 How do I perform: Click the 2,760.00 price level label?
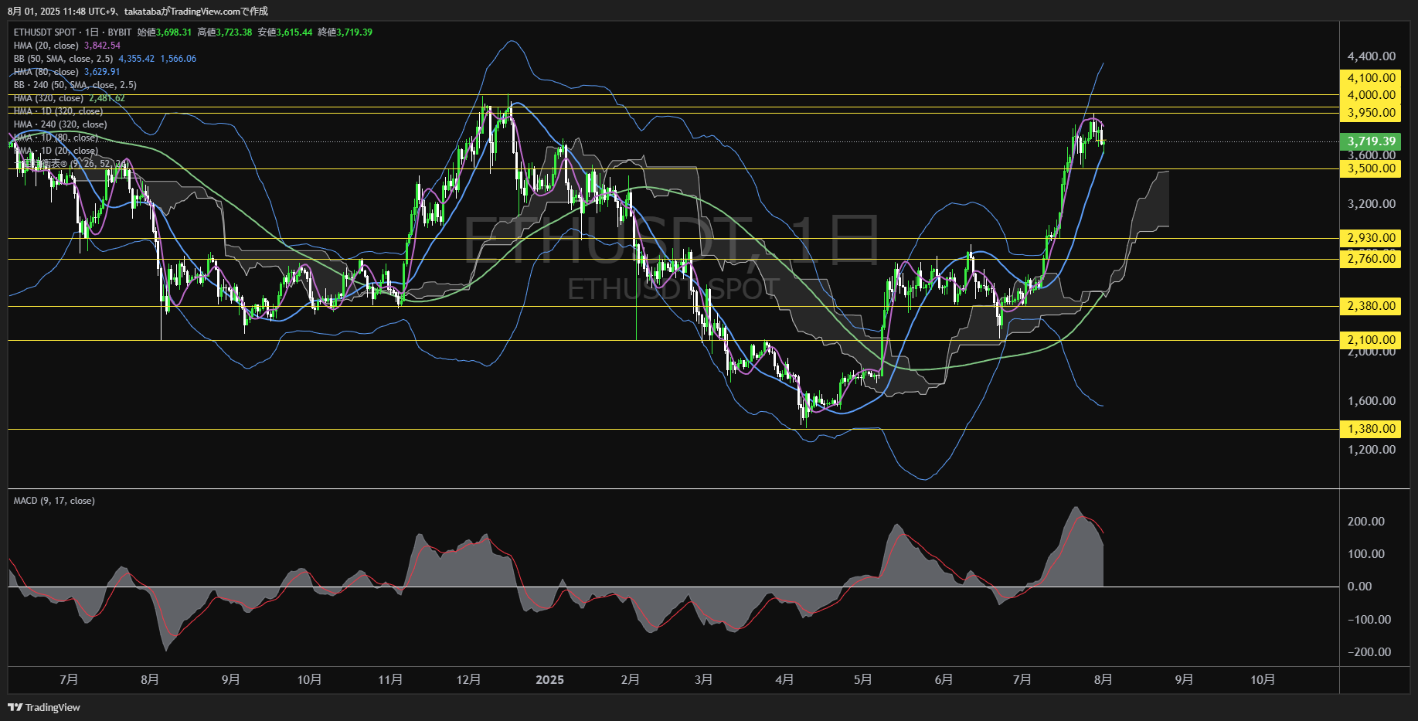pos(1370,259)
